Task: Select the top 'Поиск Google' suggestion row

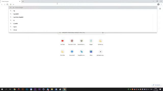Action: point(83,8)
